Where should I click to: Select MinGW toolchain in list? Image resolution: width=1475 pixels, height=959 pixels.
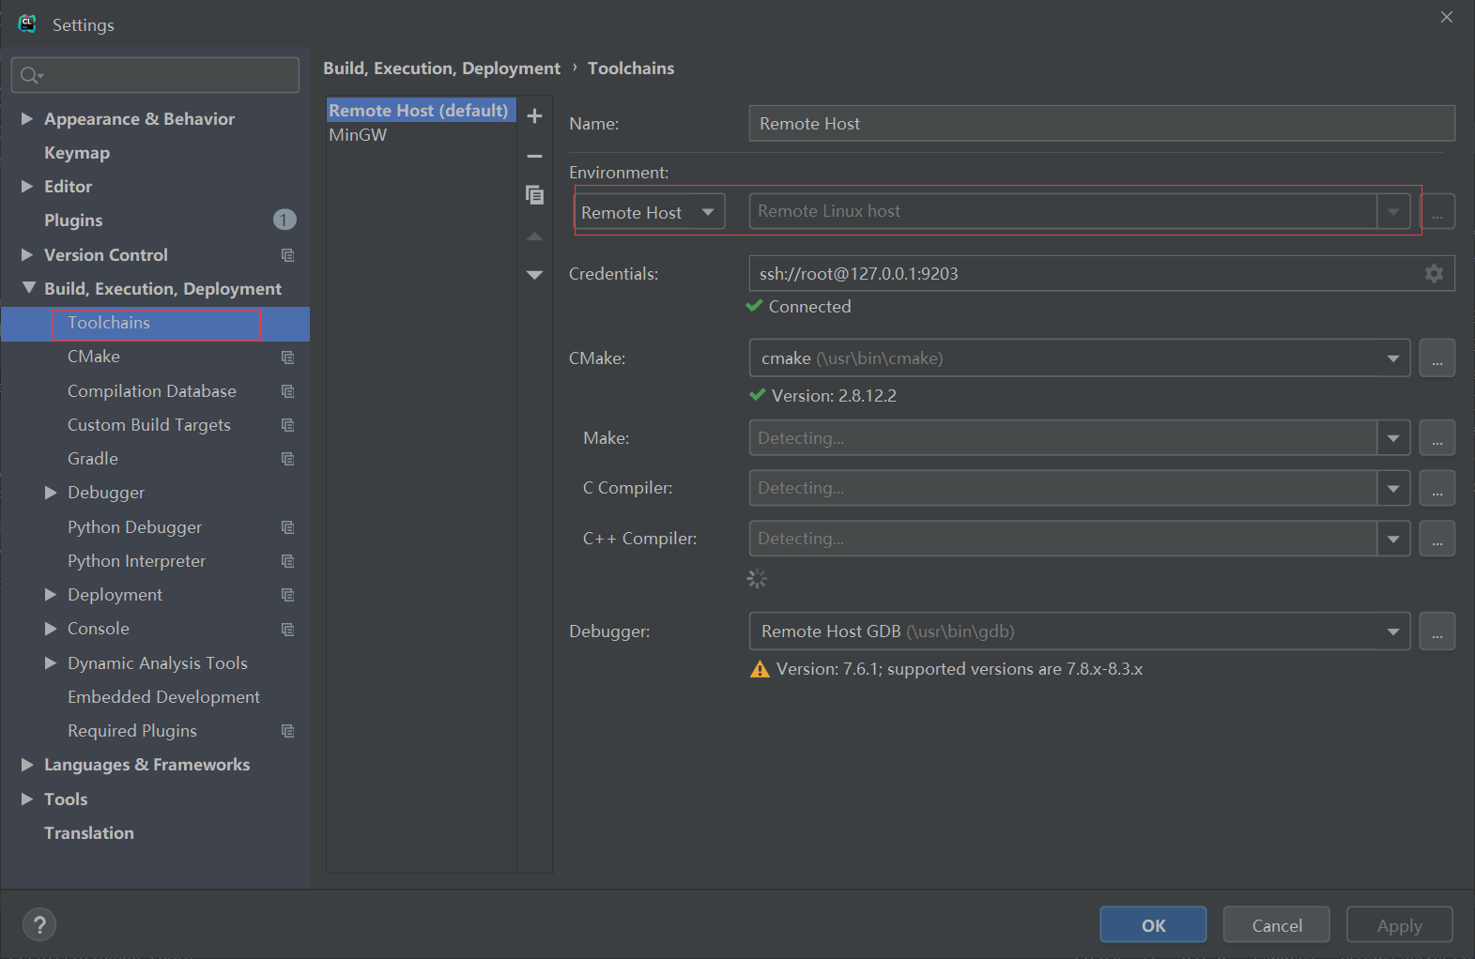tap(358, 135)
